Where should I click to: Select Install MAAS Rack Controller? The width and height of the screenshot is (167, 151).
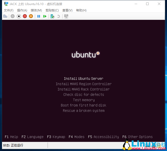pos(83,89)
